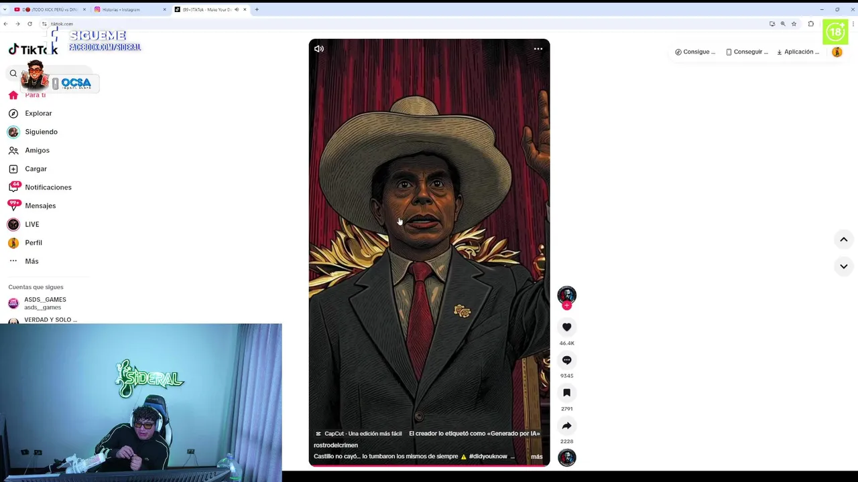Open the Chrome three-dot menu
The width and height of the screenshot is (858, 482).
pyautogui.click(x=853, y=24)
